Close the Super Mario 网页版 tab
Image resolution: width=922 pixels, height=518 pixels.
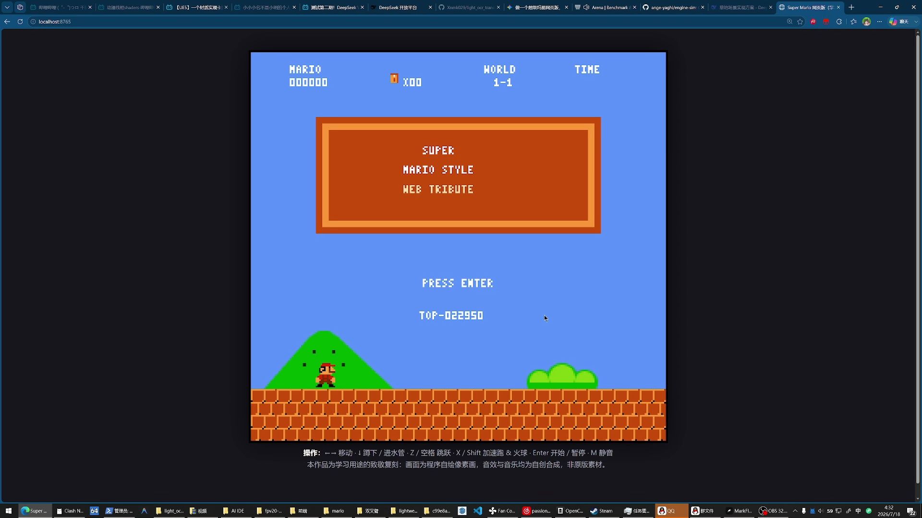click(838, 7)
